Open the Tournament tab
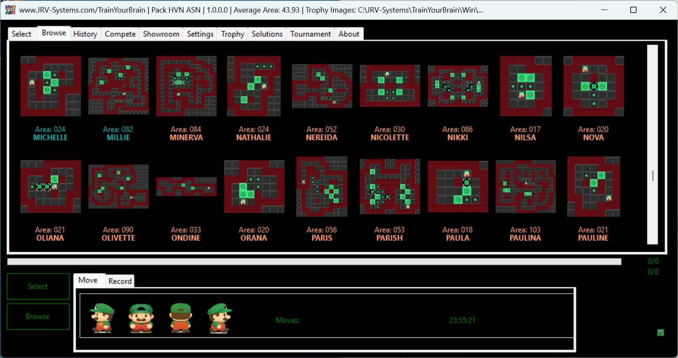The image size is (678, 358). (x=311, y=34)
